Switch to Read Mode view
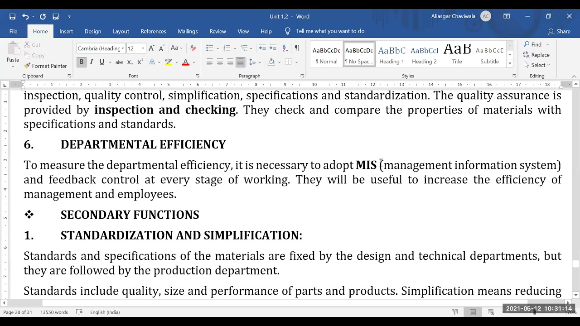Viewport: 580px width, 326px height. [454, 312]
